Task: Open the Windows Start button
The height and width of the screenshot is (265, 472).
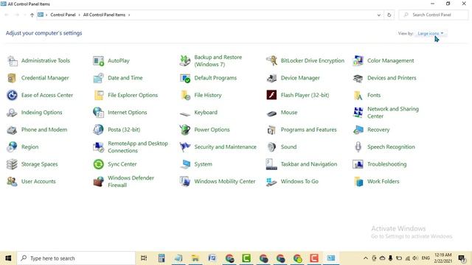Action: [x=8, y=258]
